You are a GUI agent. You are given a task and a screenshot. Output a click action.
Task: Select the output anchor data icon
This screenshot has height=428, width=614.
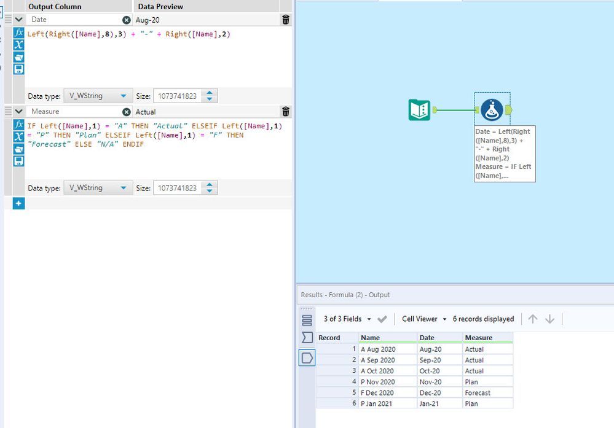(x=307, y=357)
